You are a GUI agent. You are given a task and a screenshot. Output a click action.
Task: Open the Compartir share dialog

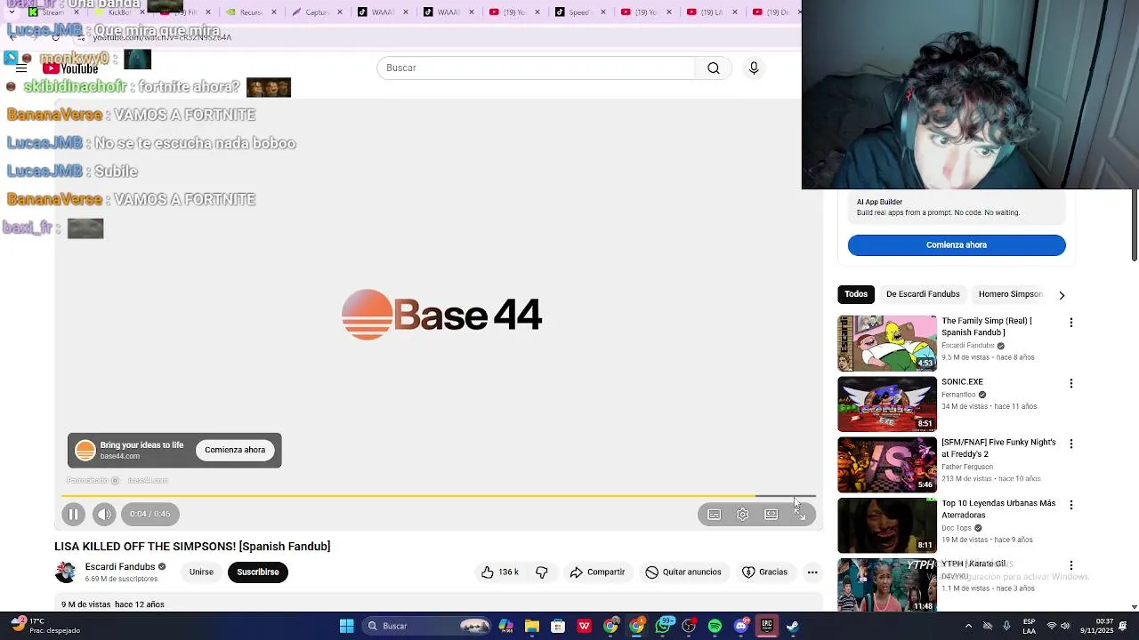(x=597, y=572)
